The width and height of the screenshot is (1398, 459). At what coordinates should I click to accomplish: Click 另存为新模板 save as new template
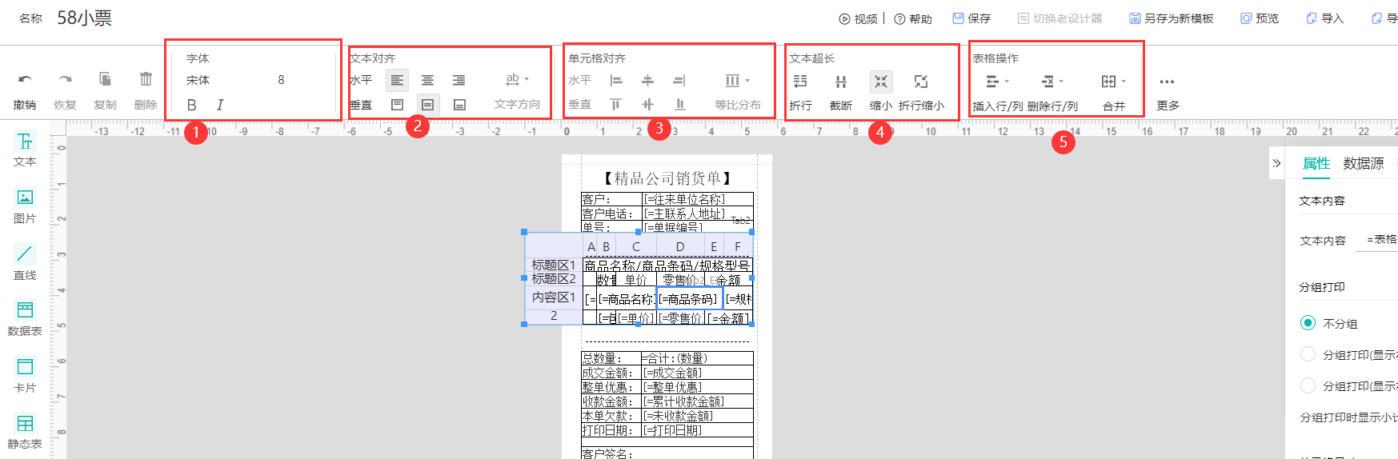pyautogui.click(x=1171, y=18)
